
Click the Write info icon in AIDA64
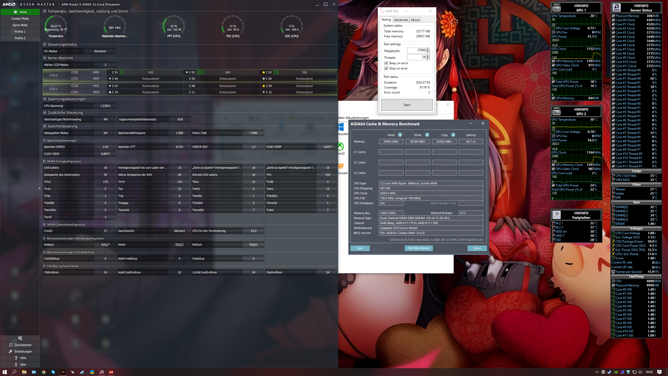427,135
